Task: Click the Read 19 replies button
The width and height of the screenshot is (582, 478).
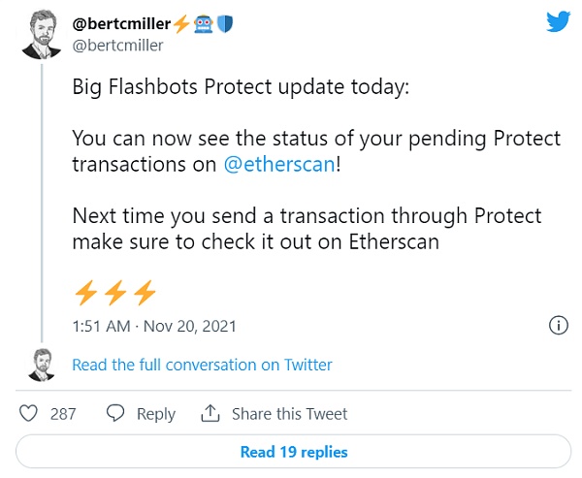Action: click(x=293, y=452)
